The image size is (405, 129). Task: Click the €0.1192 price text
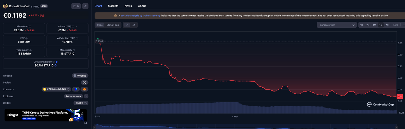point(15,15)
